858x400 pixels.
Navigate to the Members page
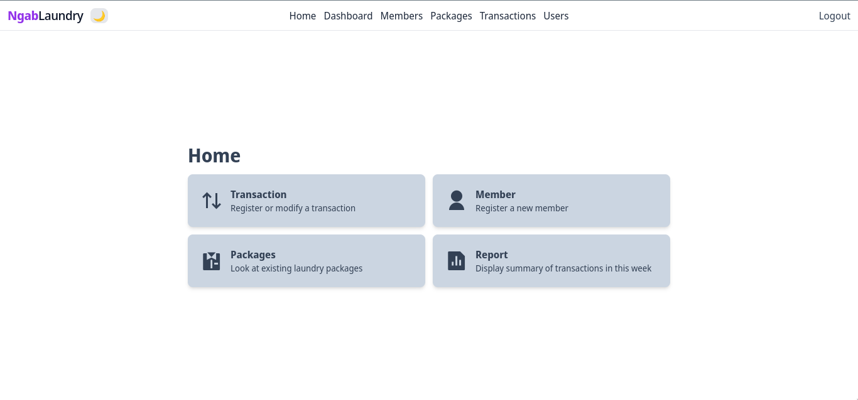[401, 16]
